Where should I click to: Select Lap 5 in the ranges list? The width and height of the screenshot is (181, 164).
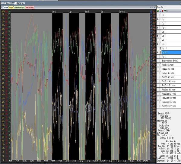pyautogui.click(x=169, y=32)
